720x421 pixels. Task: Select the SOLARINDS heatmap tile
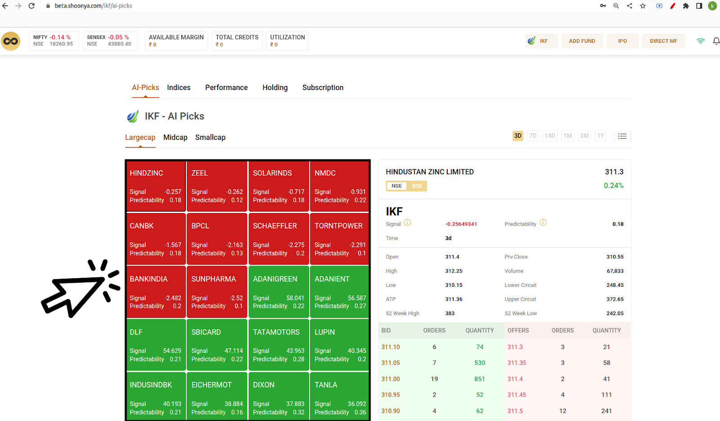279,186
